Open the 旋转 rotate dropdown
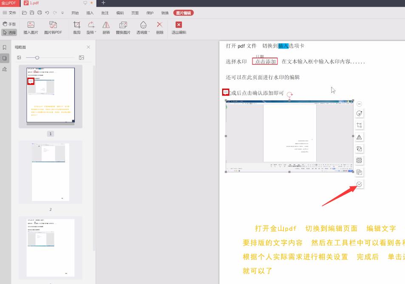Screen dimensions: 405x284 91,28
